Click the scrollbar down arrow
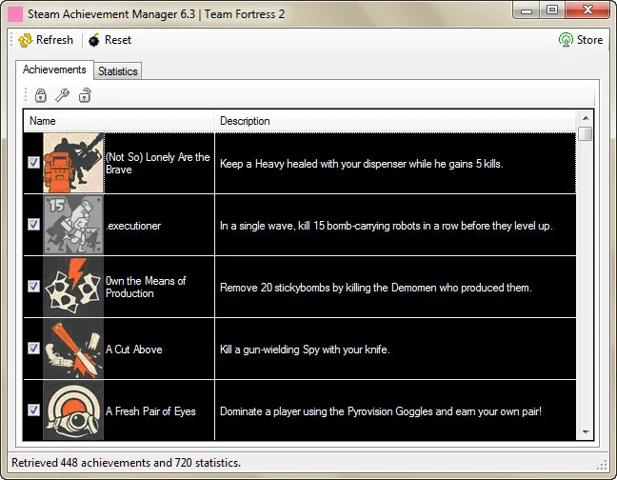 pos(586,432)
